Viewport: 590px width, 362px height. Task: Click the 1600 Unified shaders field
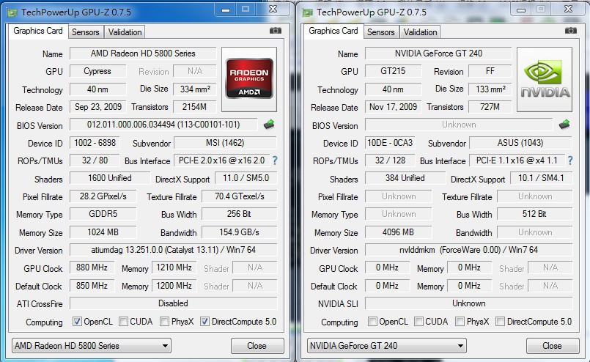[x=110, y=178]
